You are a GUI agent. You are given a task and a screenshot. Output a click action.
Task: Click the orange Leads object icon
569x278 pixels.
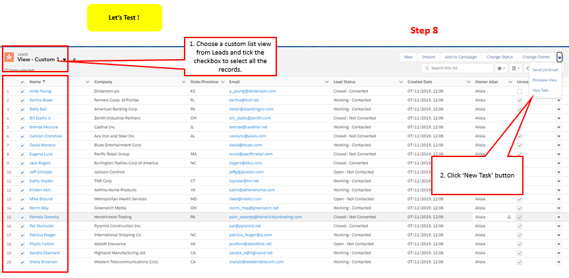point(9,57)
